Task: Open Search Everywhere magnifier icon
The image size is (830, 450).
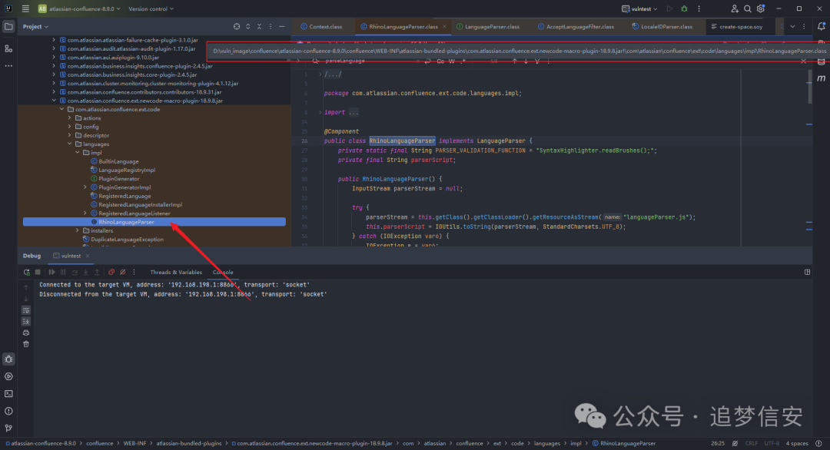Action: (748, 9)
